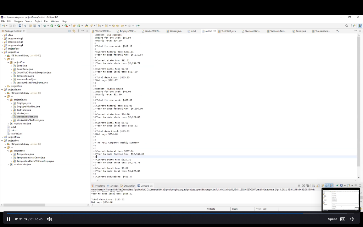Viewport: 363px width, 227px height.
Task: Click the Search magnifier icon at top right
Action: point(347,26)
